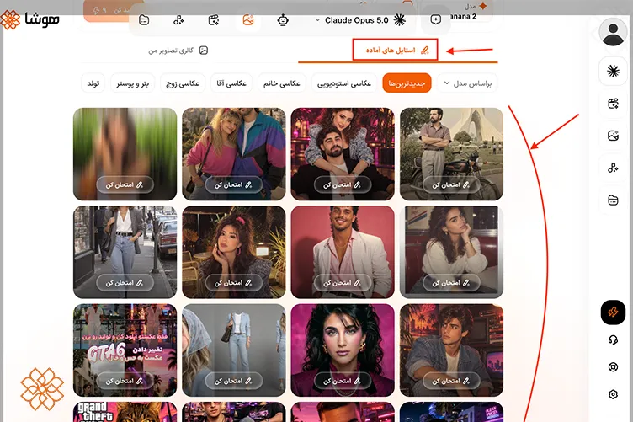Click امتحان کن on woman at night cafe

point(234,283)
